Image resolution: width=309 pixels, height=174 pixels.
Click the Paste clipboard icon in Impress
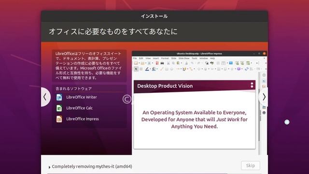pyautogui.click(x=178, y=63)
